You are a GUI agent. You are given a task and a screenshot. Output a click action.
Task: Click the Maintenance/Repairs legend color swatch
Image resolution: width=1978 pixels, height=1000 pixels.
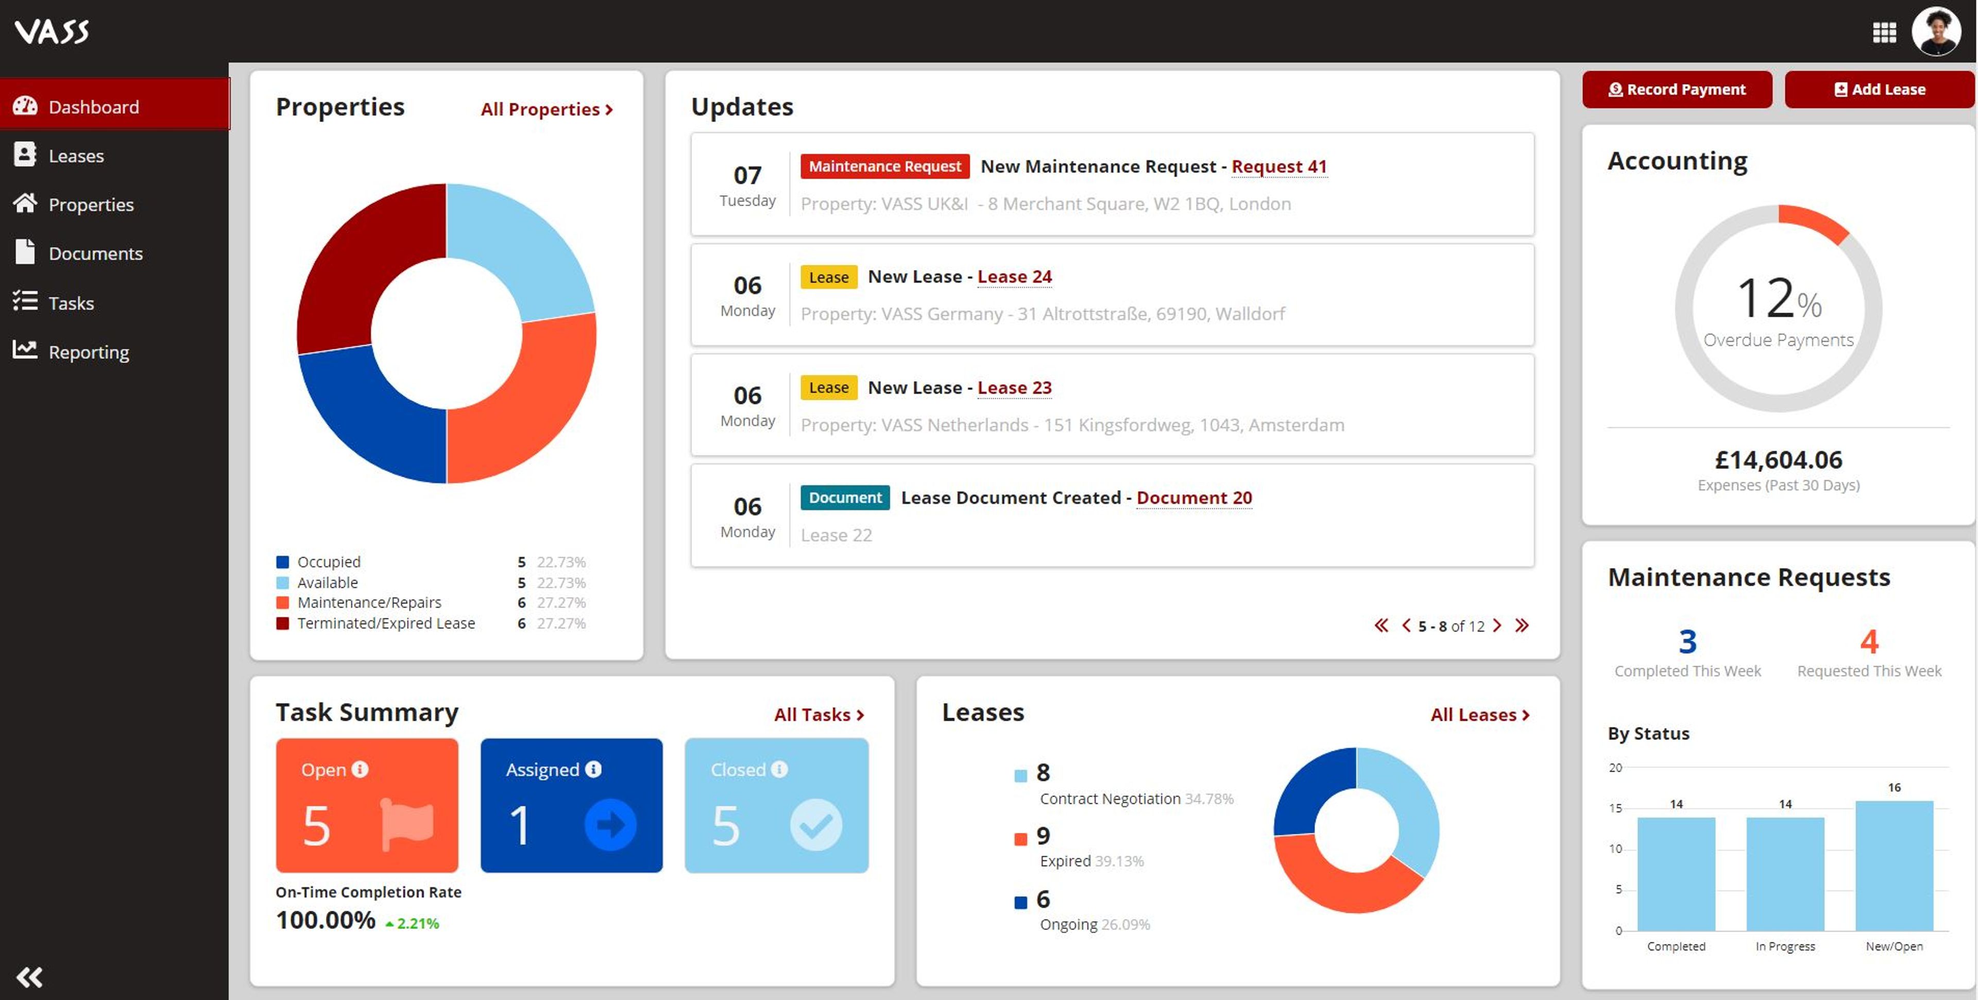[x=283, y=602]
